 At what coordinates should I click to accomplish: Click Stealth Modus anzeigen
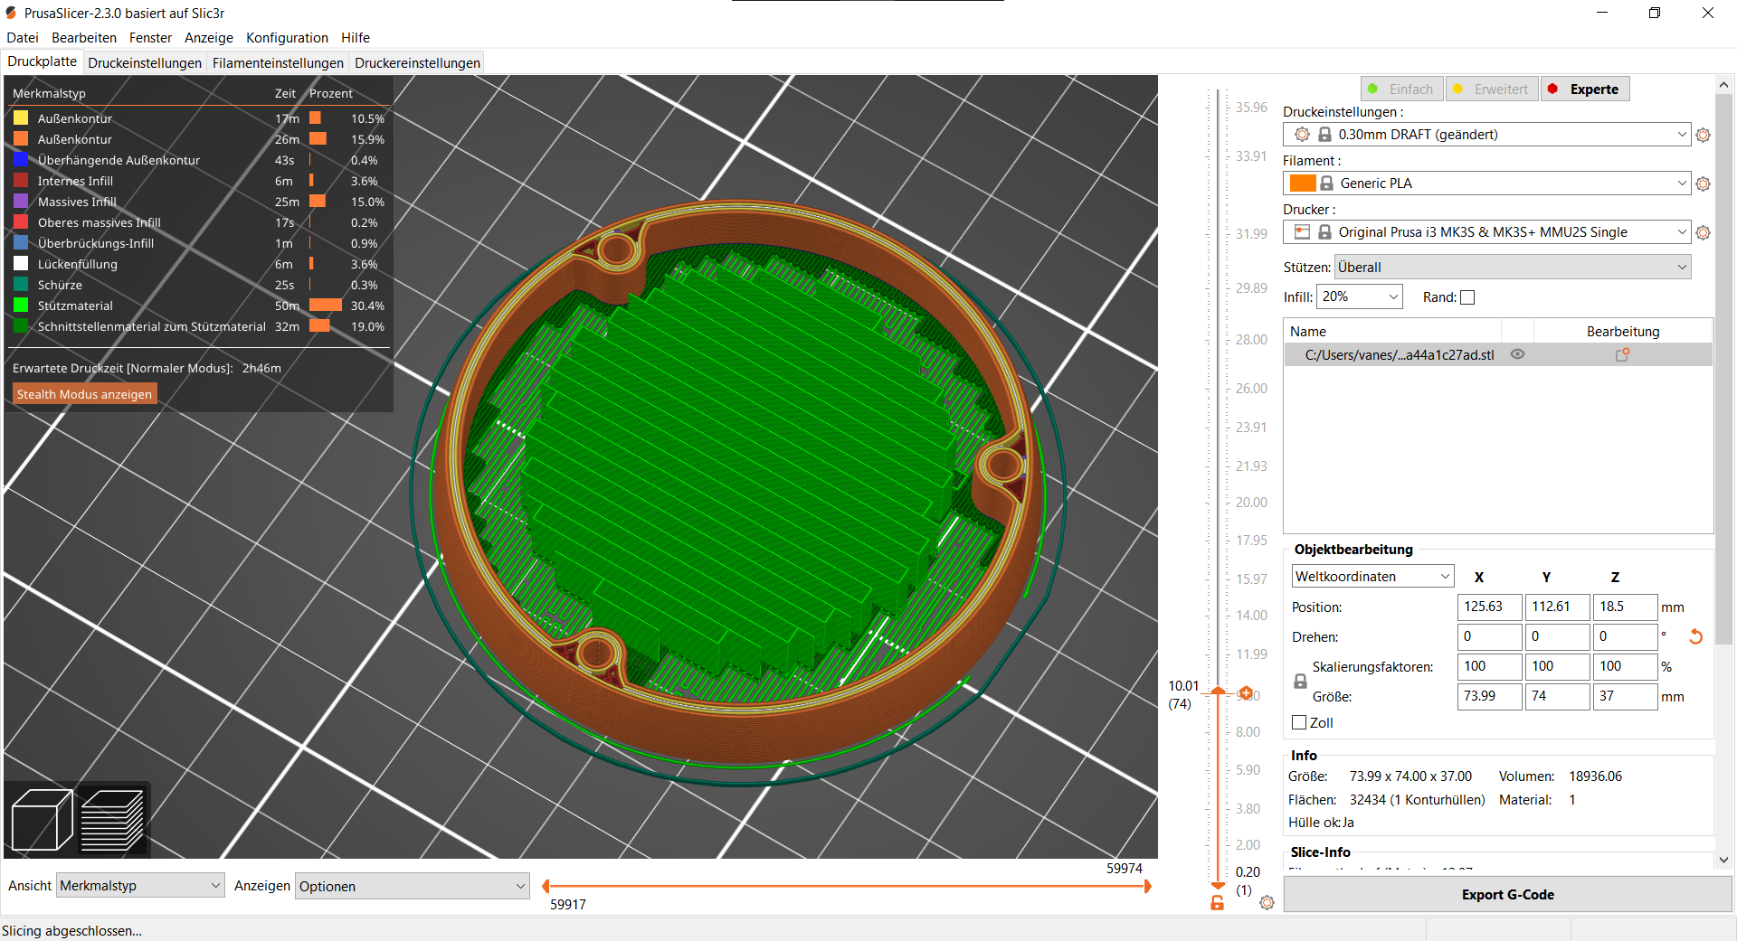coord(84,393)
